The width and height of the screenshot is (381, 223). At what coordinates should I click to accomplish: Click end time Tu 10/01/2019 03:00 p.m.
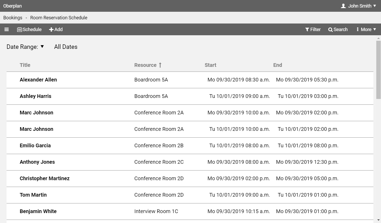[308, 96]
